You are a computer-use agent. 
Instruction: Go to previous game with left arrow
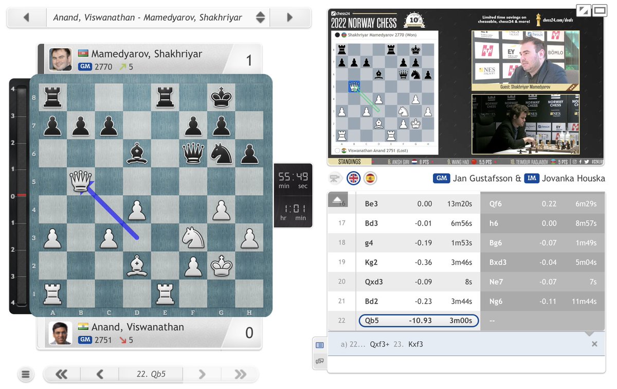(26, 17)
